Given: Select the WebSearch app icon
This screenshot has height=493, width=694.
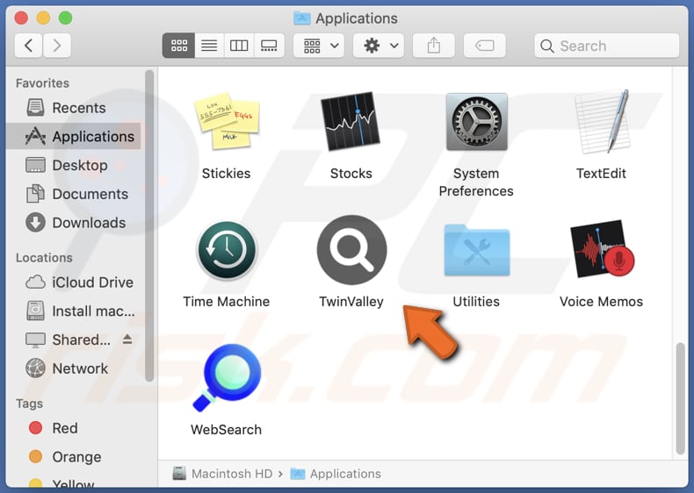Looking at the screenshot, I should click(227, 377).
